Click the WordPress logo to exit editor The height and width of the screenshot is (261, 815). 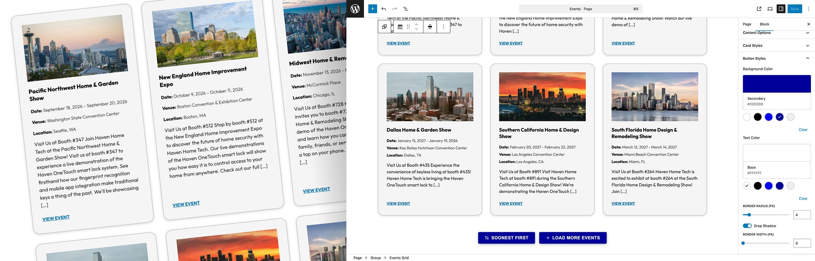click(x=355, y=9)
